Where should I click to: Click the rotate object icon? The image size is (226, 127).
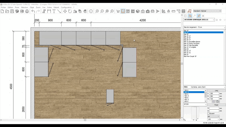coord(70,11)
